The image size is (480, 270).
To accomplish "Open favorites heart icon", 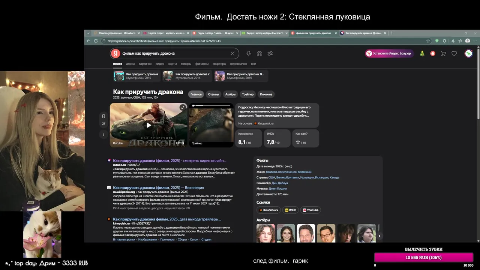I will tap(454, 54).
